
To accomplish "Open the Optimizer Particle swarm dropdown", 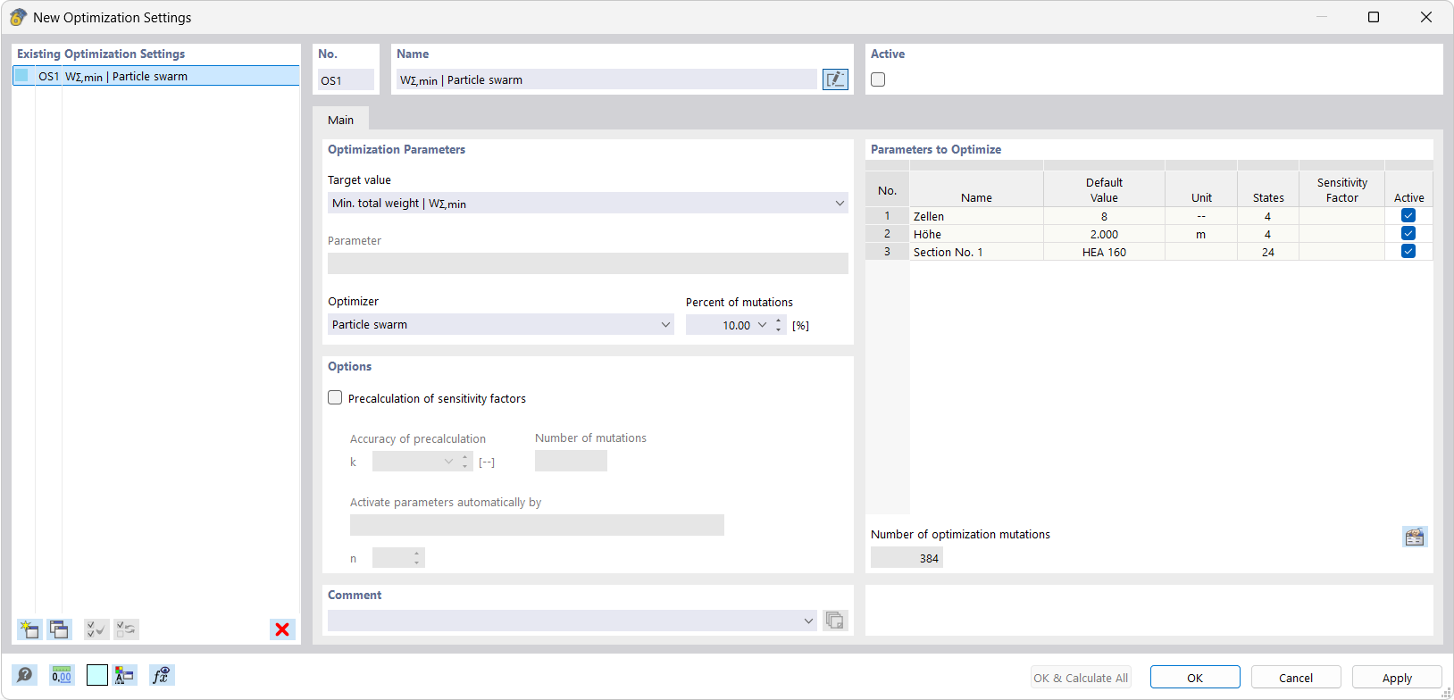I will [x=500, y=324].
